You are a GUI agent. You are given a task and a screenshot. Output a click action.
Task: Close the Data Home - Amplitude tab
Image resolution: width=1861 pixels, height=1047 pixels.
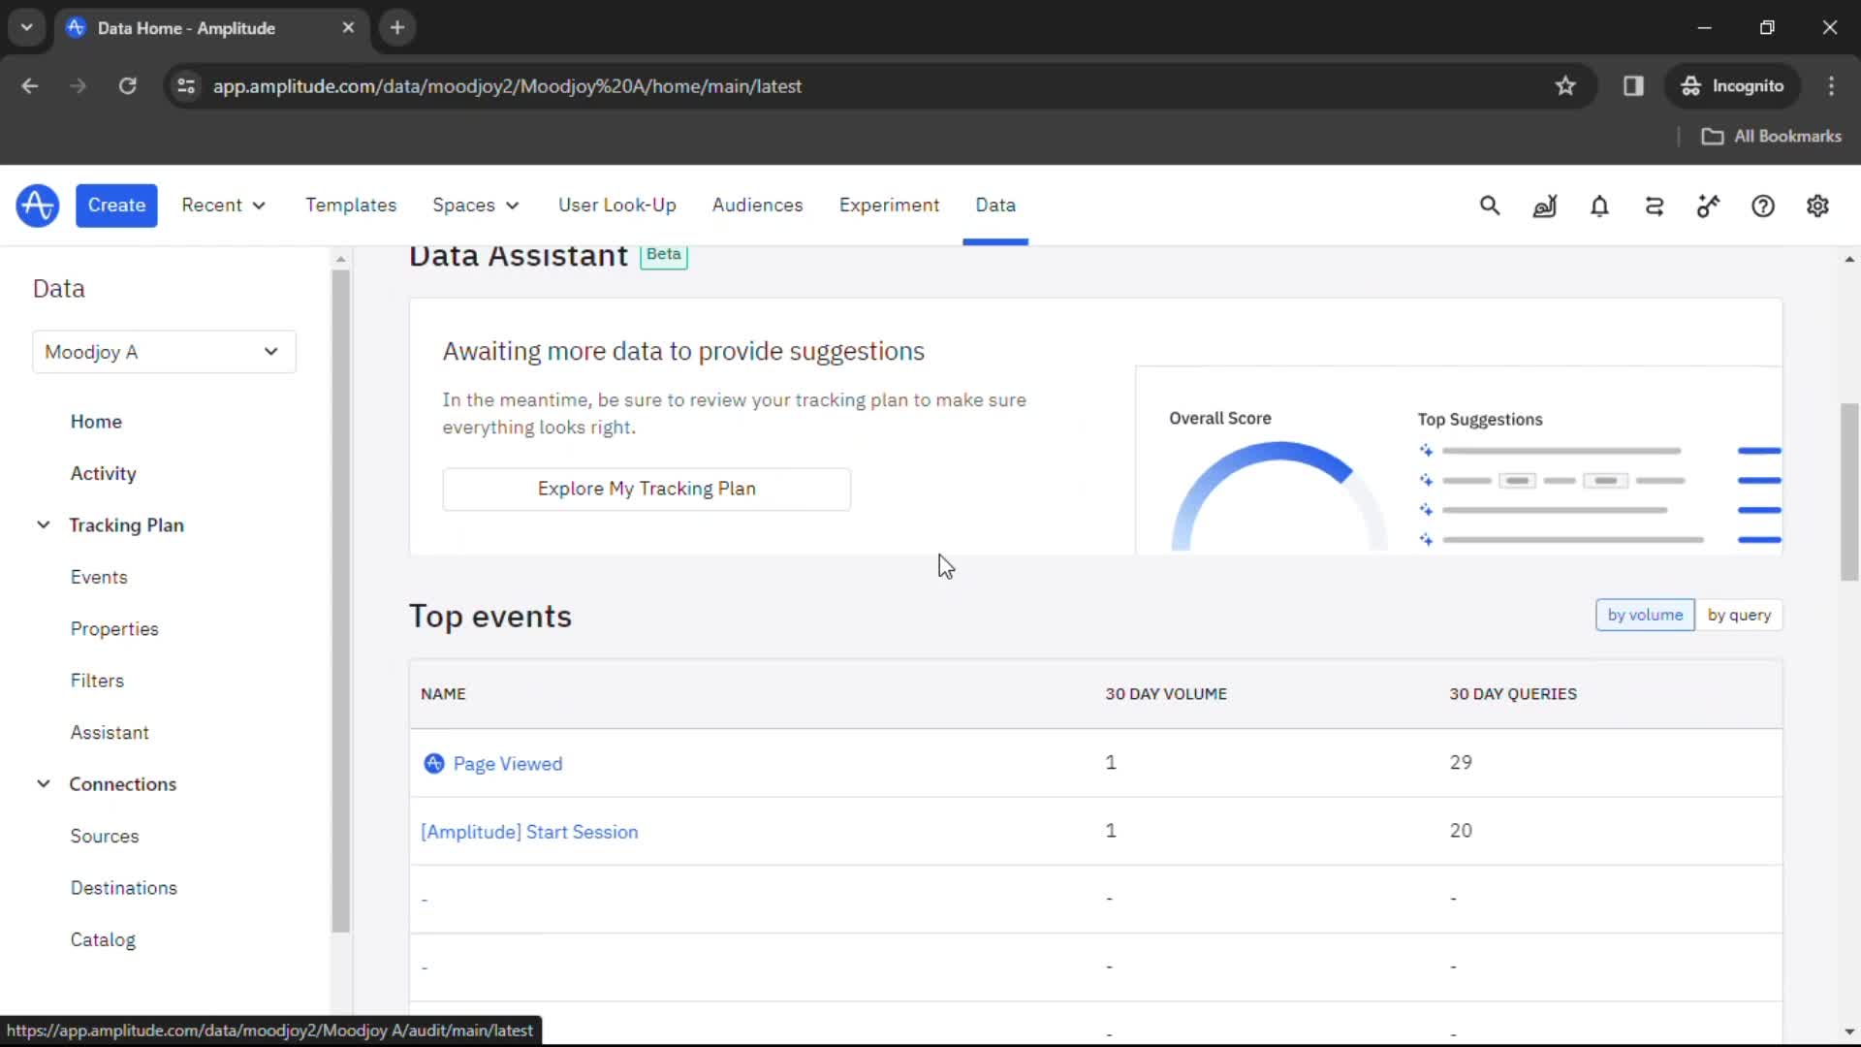[x=348, y=28]
